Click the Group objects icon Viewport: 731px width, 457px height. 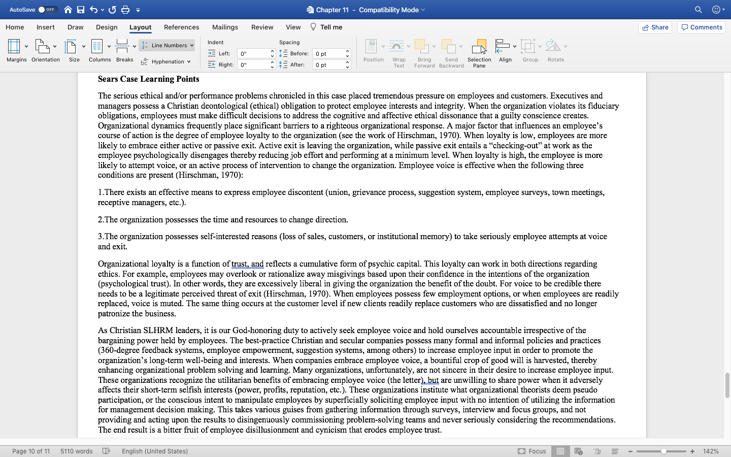click(x=528, y=46)
